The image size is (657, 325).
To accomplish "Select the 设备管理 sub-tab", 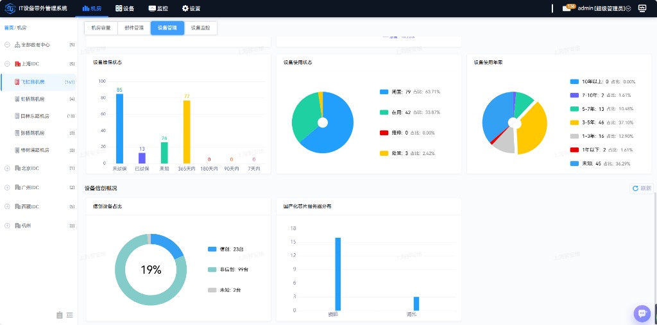I will pyautogui.click(x=167, y=28).
